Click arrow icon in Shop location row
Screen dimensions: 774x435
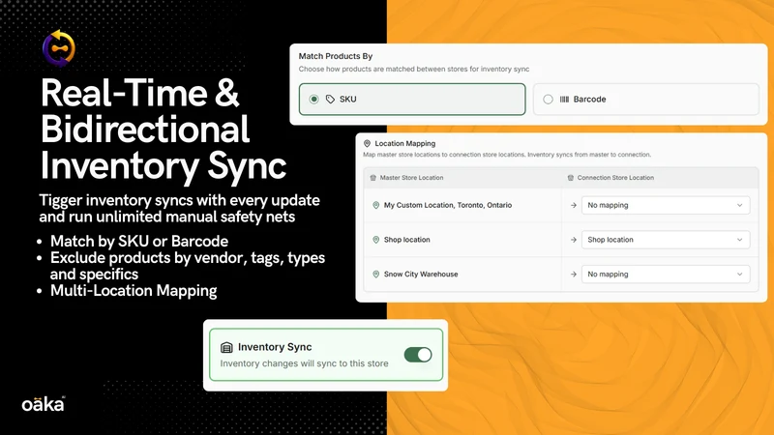[573, 240]
